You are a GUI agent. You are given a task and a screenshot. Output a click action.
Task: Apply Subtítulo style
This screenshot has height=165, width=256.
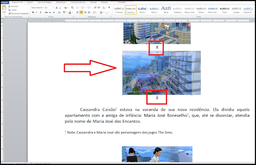click(178, 10)
